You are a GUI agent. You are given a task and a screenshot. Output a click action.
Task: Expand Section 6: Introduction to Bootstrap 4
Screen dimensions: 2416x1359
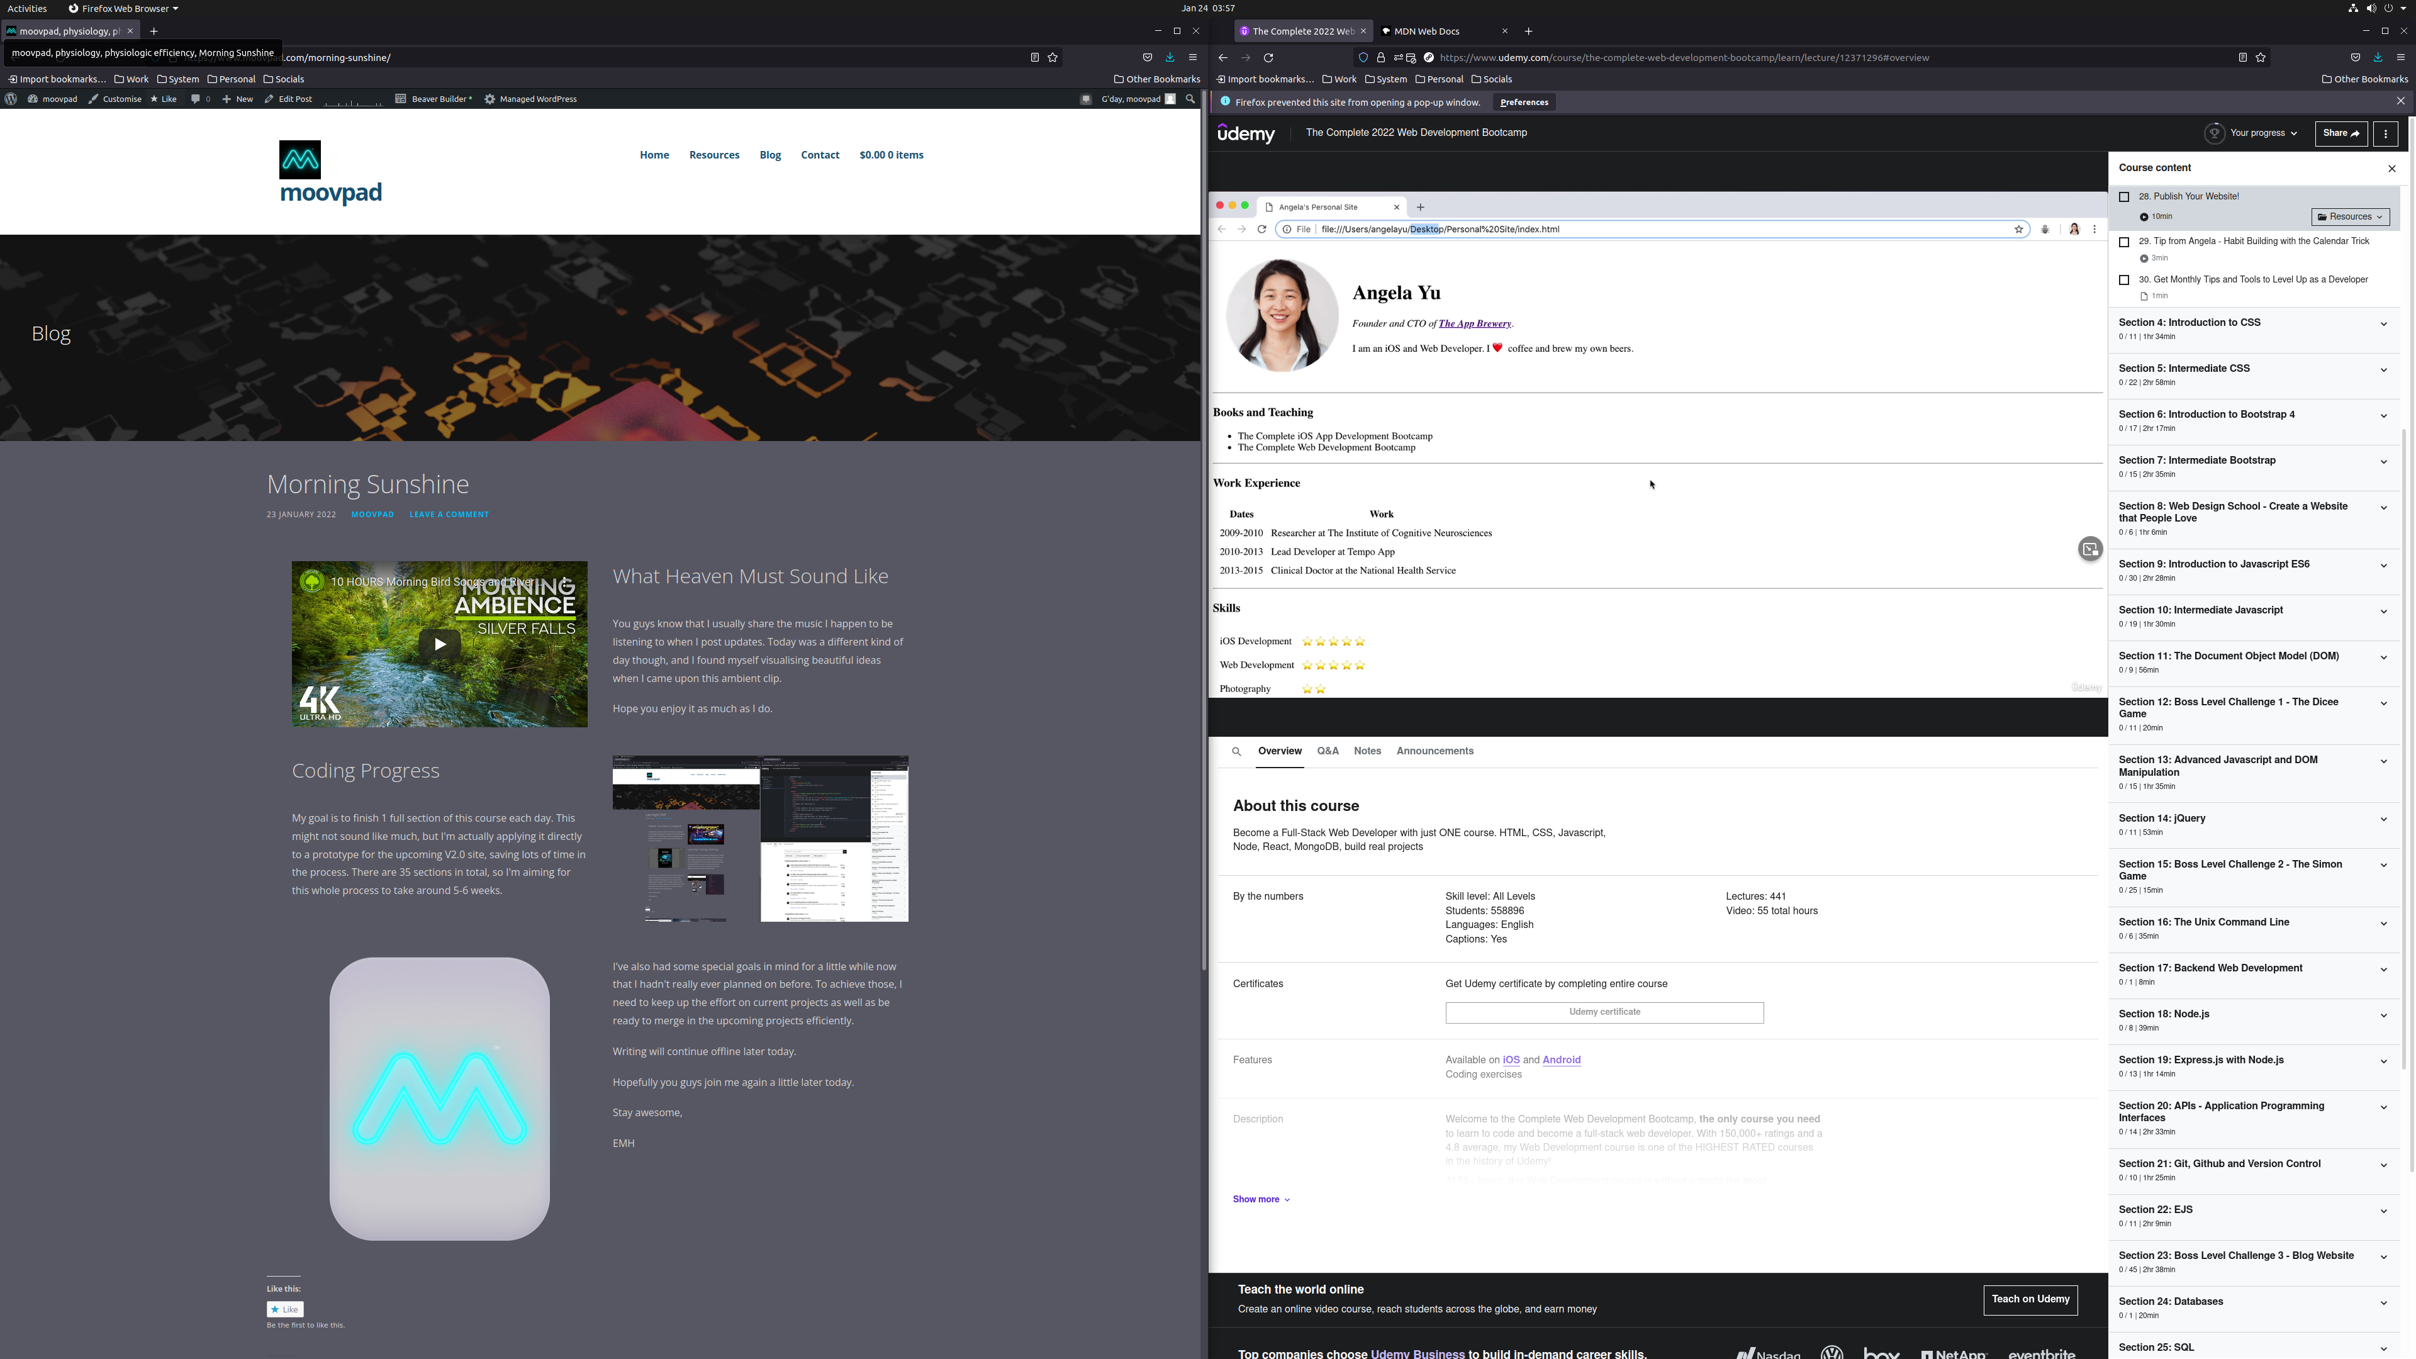2254,421
